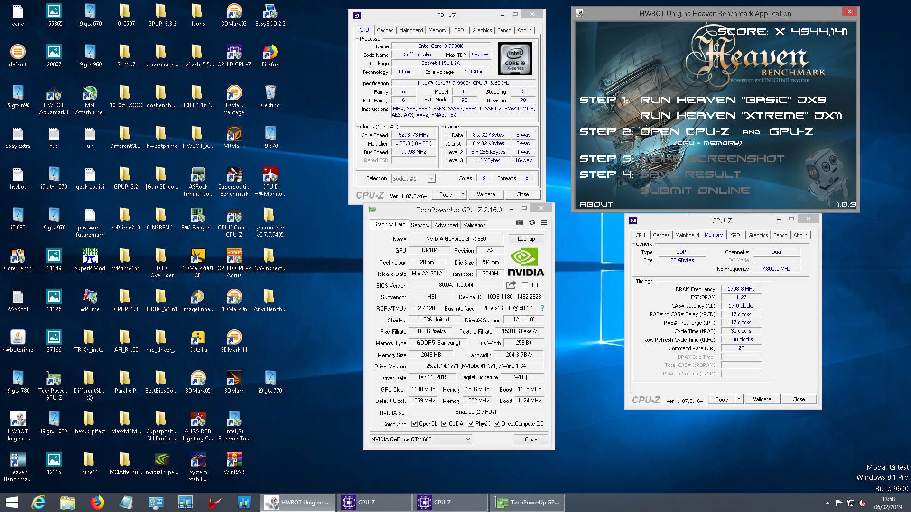Click ABOUT in HWBOT Heaven window
The image size is (911, 512).
click(x=596, y=204)
